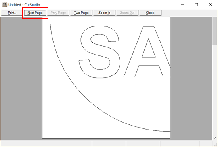Click the resize grip in status bar corner
The image size is (218, 147).
(216, 144)
